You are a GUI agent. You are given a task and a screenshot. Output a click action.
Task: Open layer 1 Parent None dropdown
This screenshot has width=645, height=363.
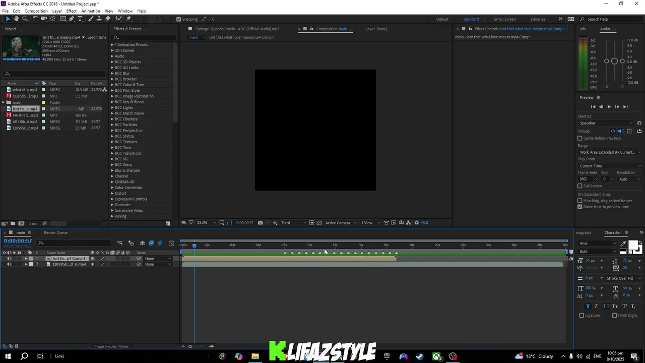158,259
